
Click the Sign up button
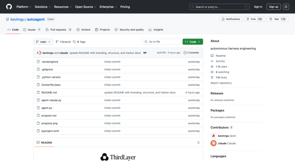pyautogui.click(x=273, y=7)
